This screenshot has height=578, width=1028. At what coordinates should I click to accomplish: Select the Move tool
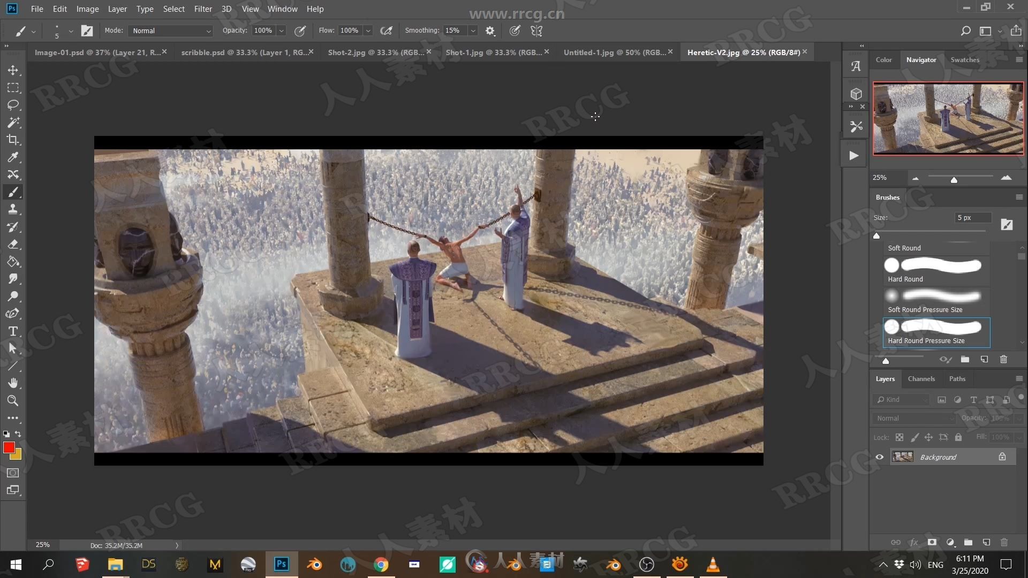click(x=13, y=70)
